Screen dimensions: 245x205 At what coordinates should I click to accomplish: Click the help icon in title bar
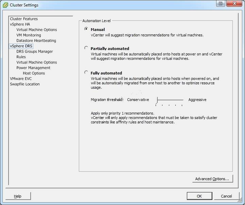[221, 3]
